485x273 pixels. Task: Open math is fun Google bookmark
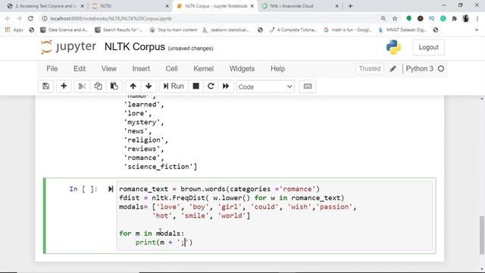click(348, 30)
